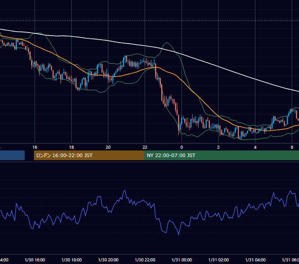This screenshot has width=299, height=264.
Task: Click the upper axis hour label 20
Action: point(108,147)
